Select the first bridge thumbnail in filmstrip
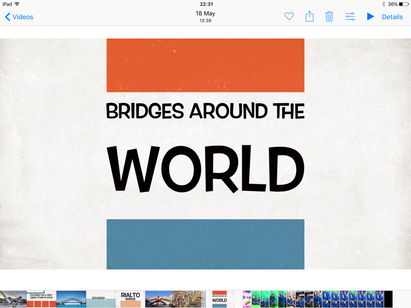 pyautogui.click(x=13, y=299)
